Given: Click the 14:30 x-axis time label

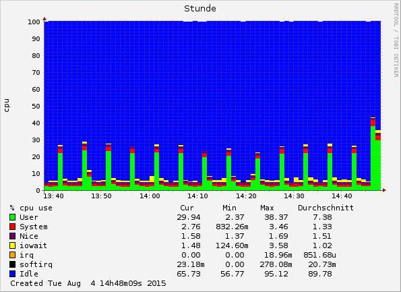Looking at the screenshot, I should click(x=294, y=196).
